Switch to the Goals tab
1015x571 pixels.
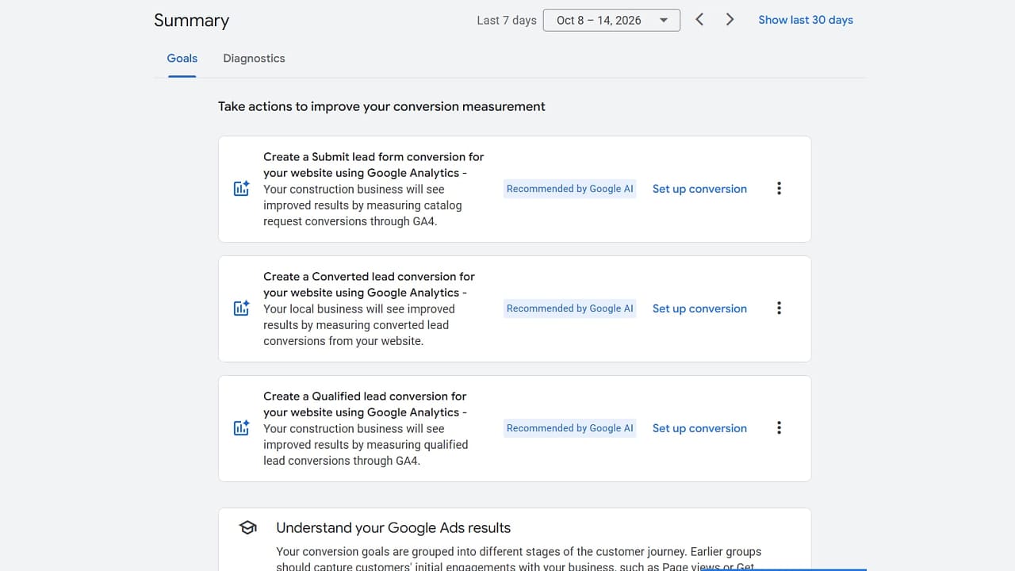coord(182,59)
